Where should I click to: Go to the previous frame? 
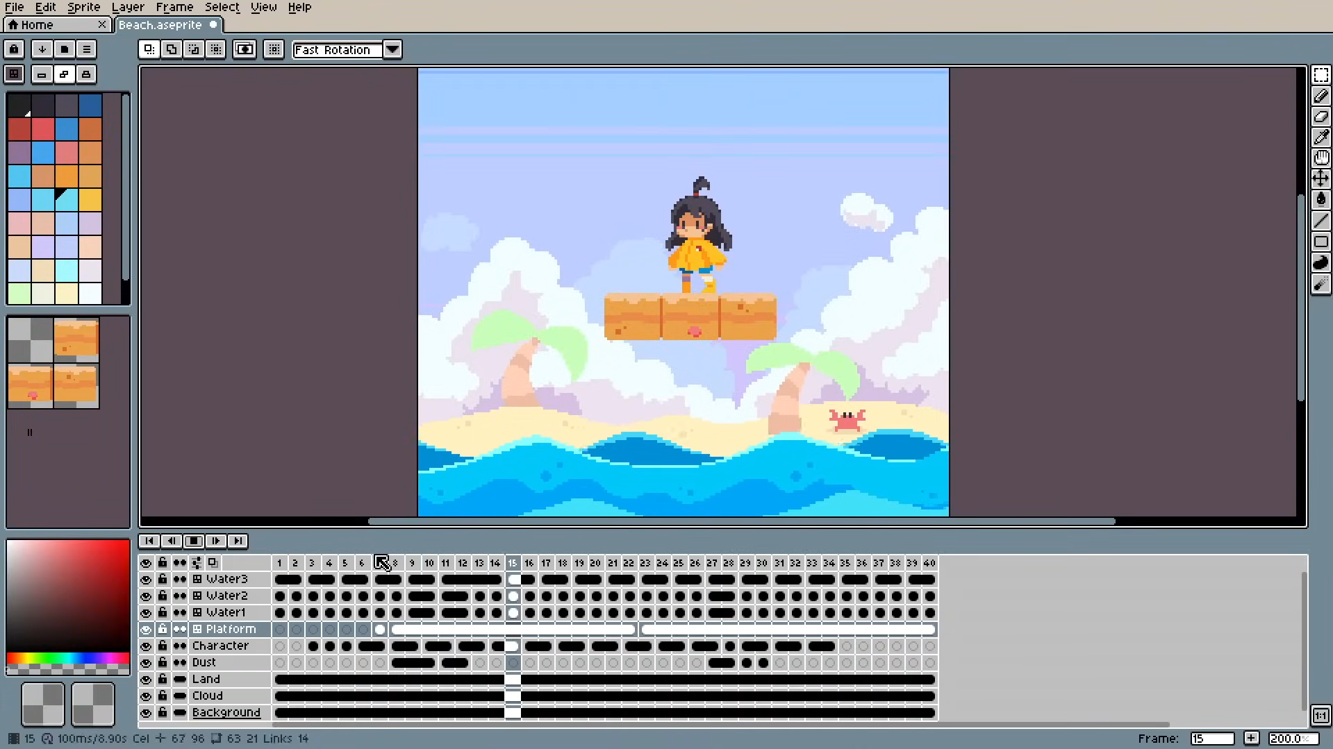click(x=172, y=541)
